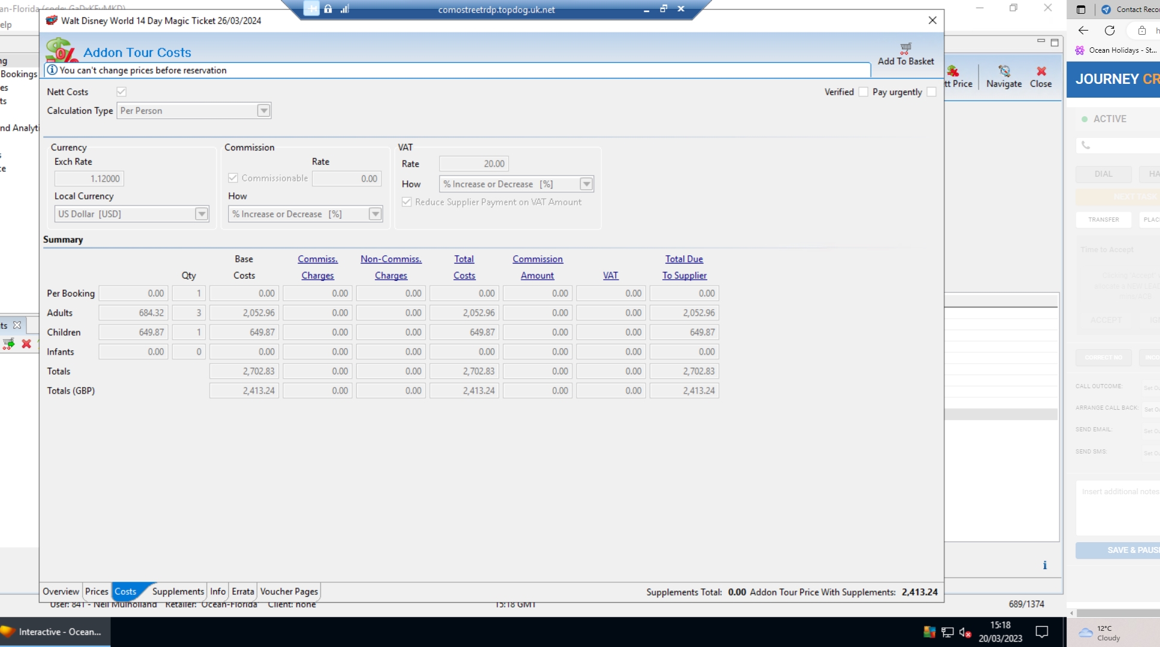
Task: Switch to the Supplements tab
Action: [x=178, y=591]
